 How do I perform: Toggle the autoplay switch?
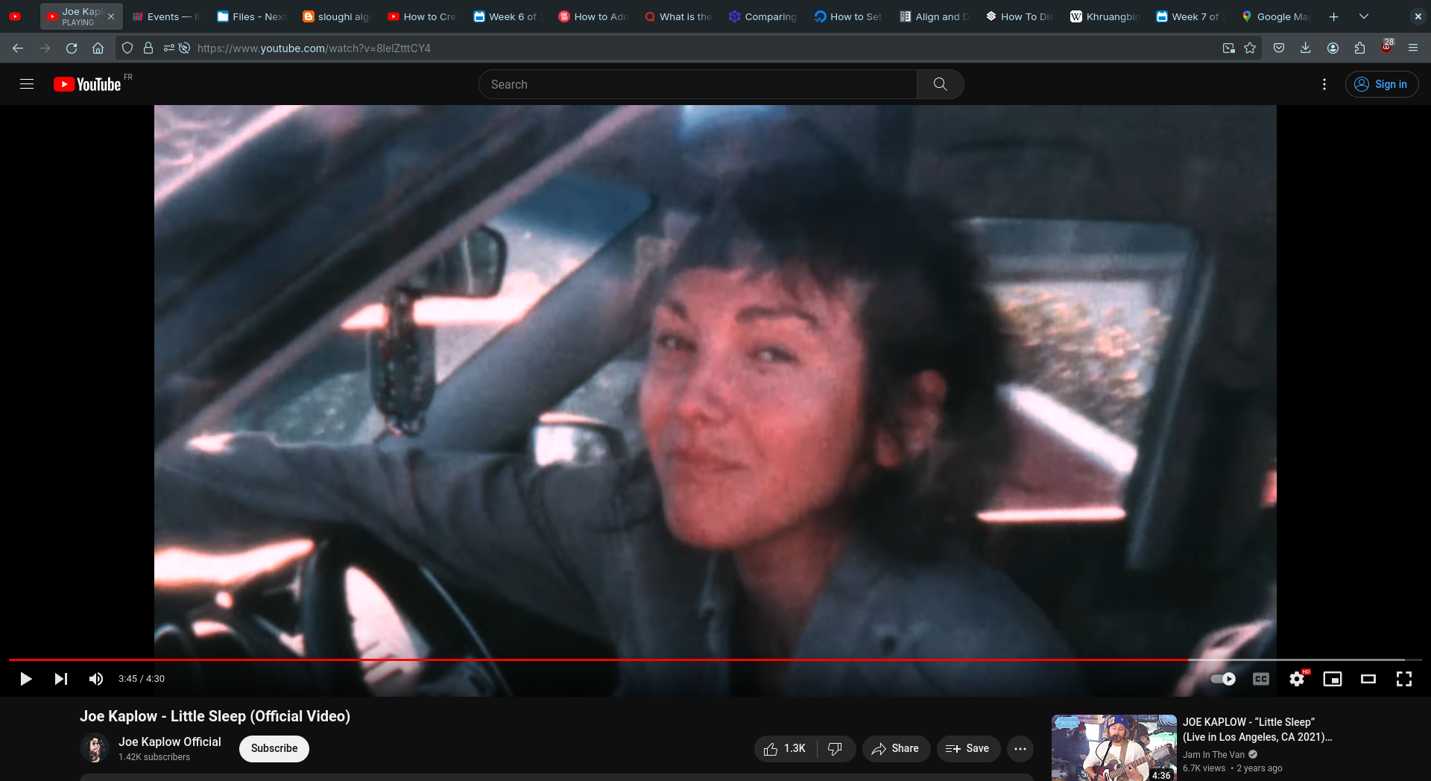point(1223,679)
